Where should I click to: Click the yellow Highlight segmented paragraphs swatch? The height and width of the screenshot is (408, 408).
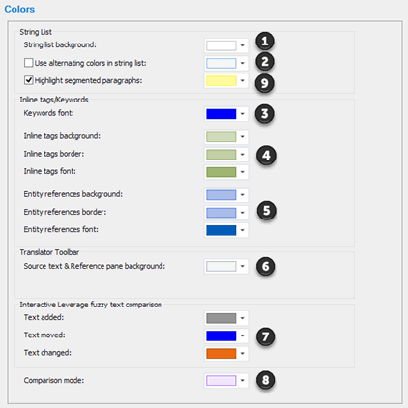221,80
